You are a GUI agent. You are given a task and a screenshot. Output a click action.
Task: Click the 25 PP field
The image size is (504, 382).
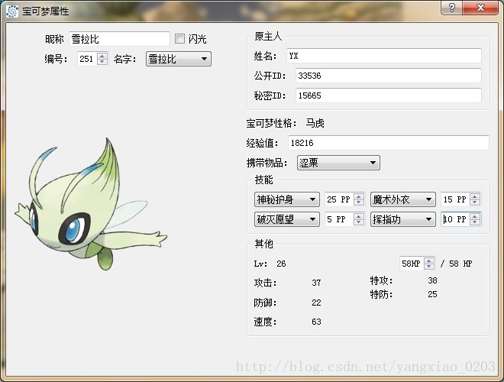pyautogui.click(x=339, y=199)
